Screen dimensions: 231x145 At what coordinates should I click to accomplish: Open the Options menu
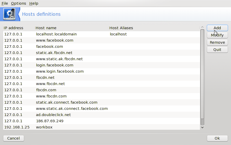18,3
